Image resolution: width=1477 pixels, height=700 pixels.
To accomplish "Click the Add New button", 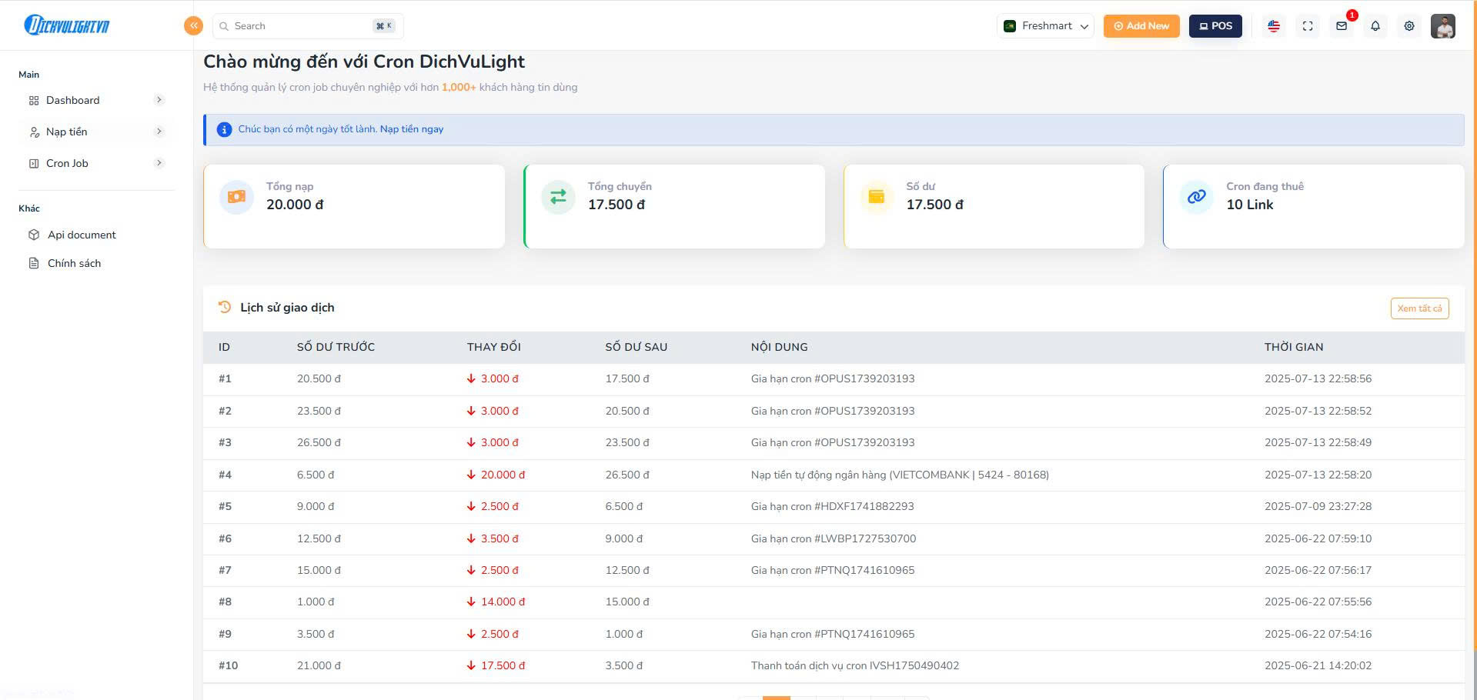I will pyautogui.click(x=1141, y=26).
